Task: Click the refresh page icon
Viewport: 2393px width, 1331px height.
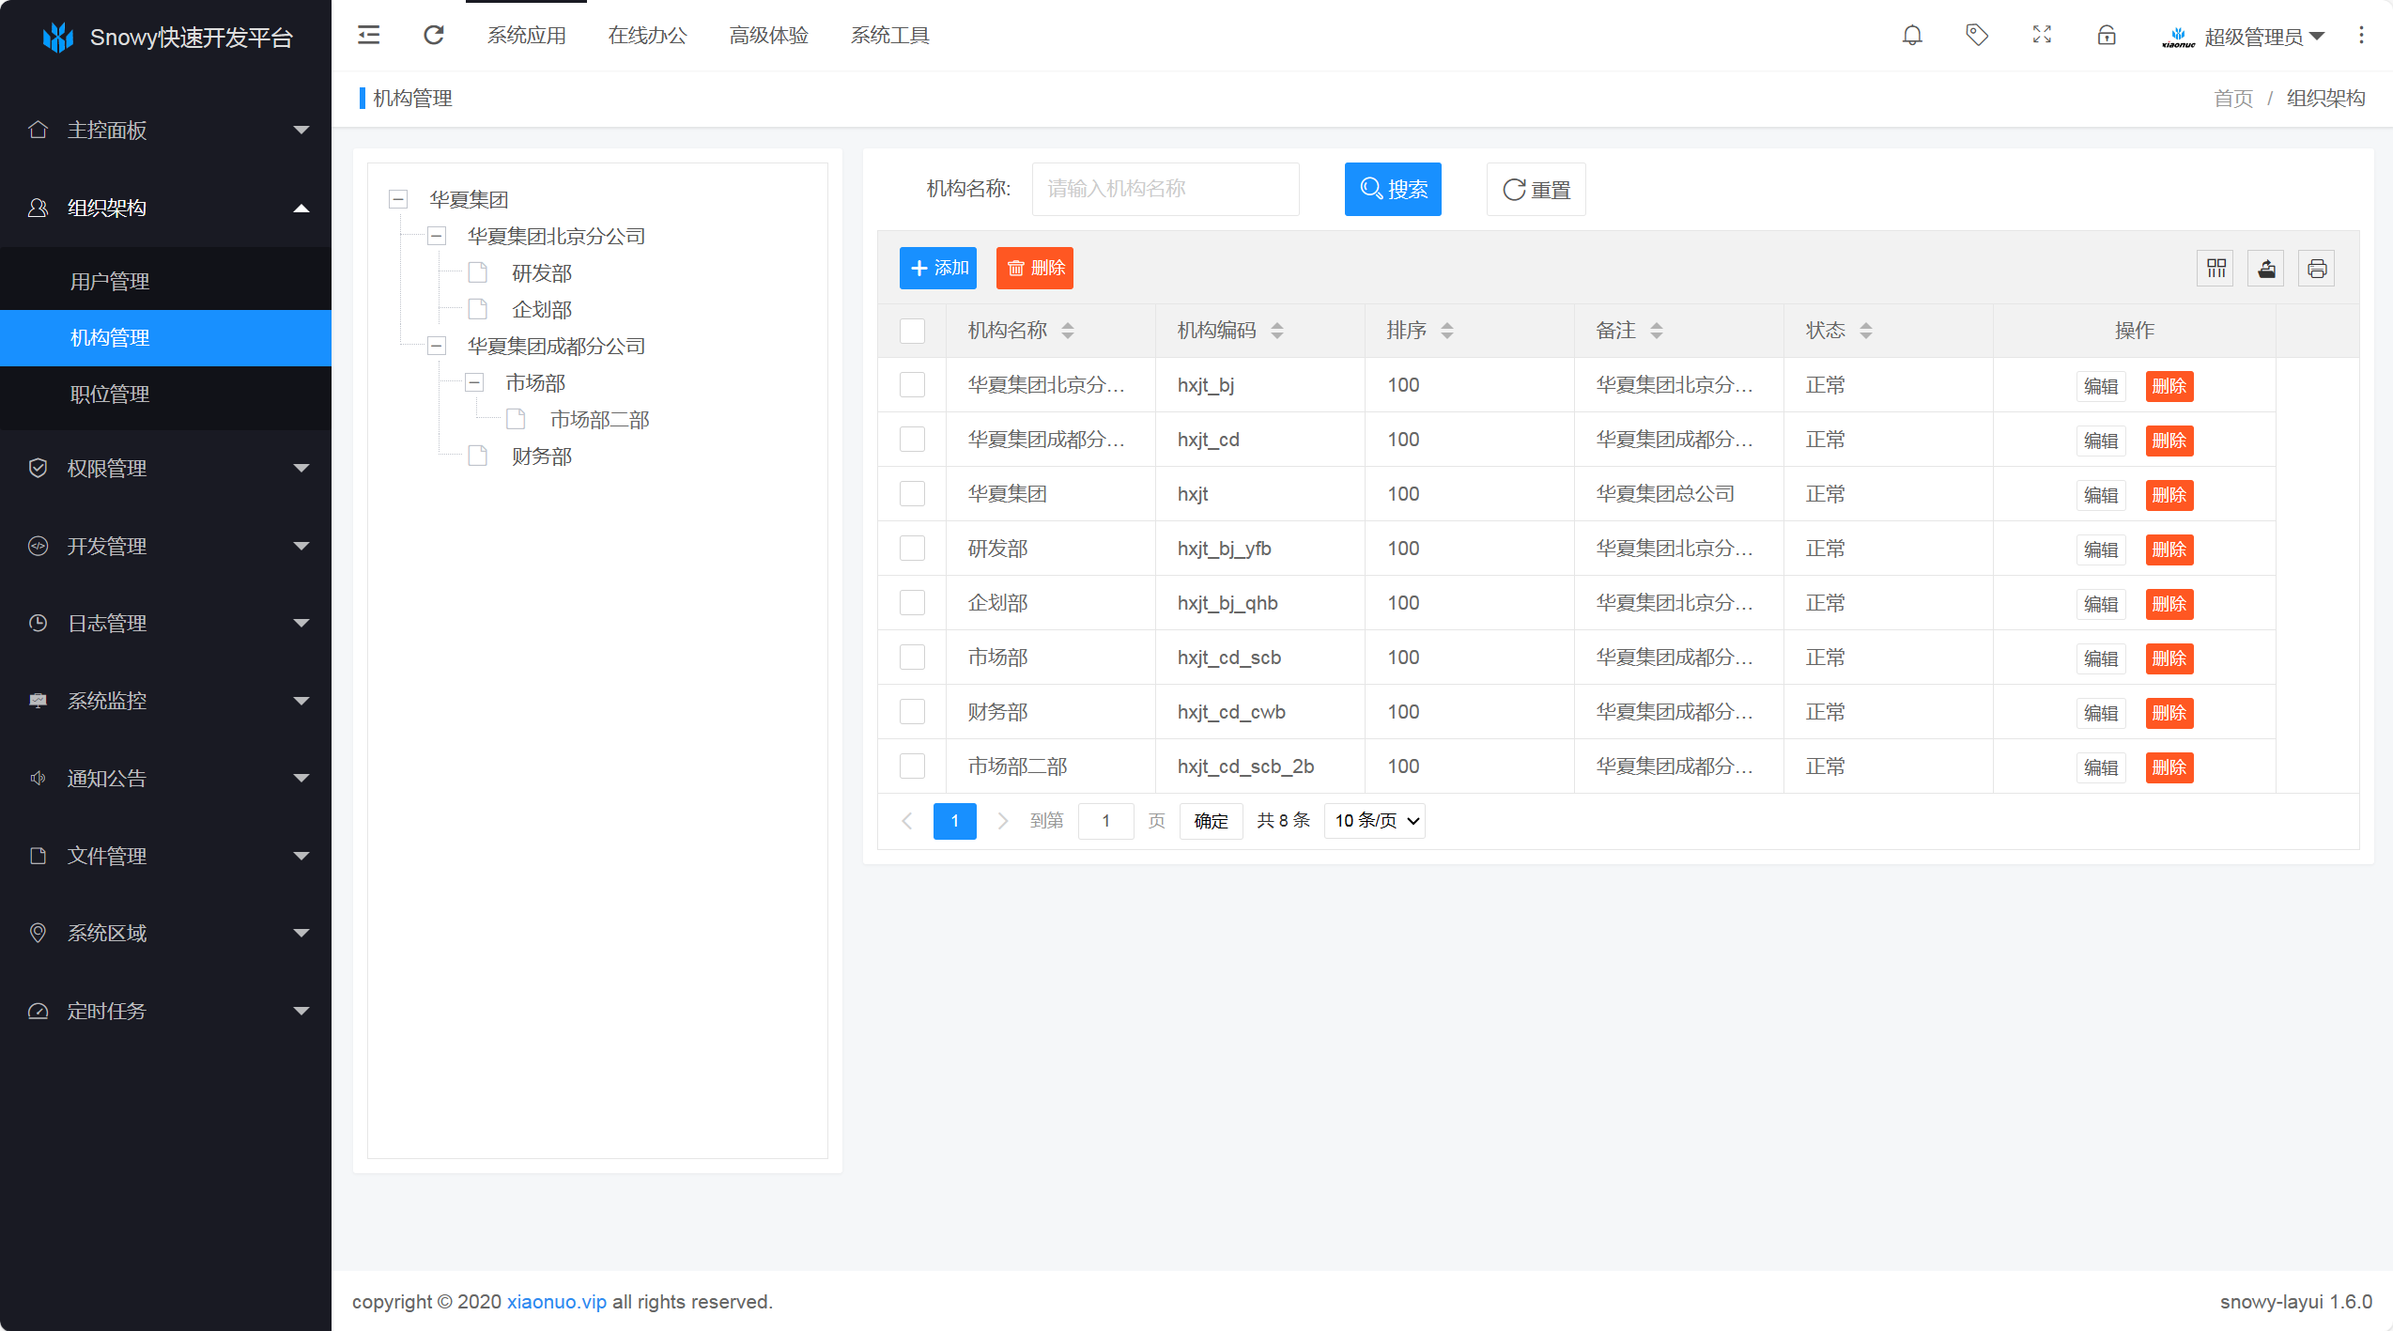Action: 433,36
